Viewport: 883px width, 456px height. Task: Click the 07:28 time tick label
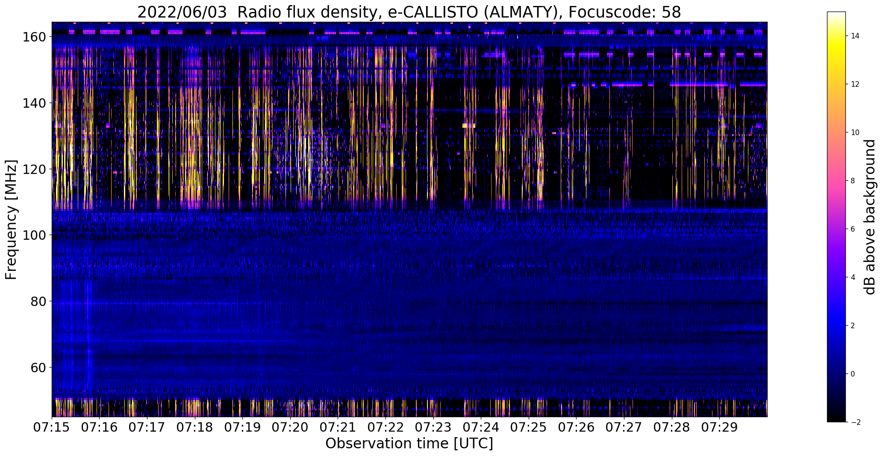coord(672,427)
